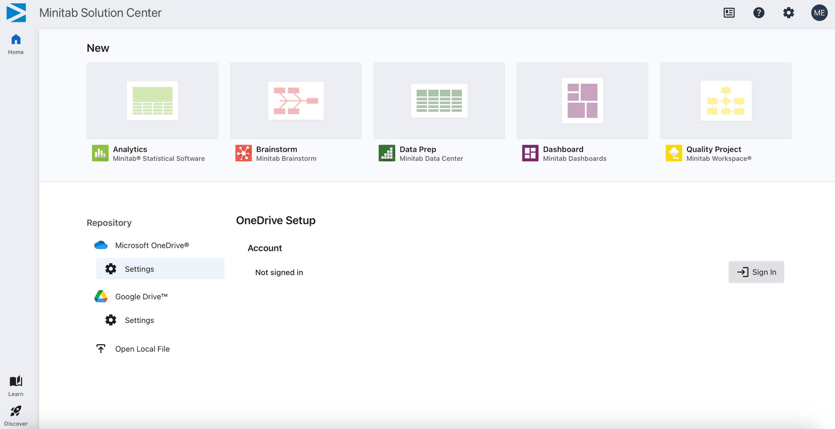Click the 'Not signed in' status text
Viewport: 835px width, 429px height.
pyautogui.click(x=279, y=272)
